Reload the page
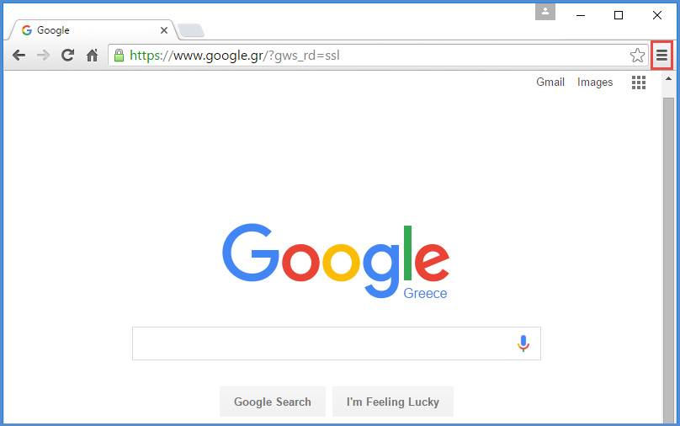The image size is (680, 426). [x=67, y=55]
